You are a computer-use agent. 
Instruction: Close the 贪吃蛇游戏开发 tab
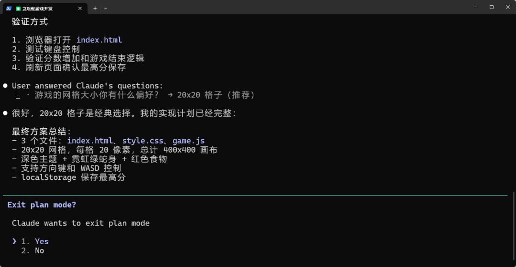click(x=80, y=8)
